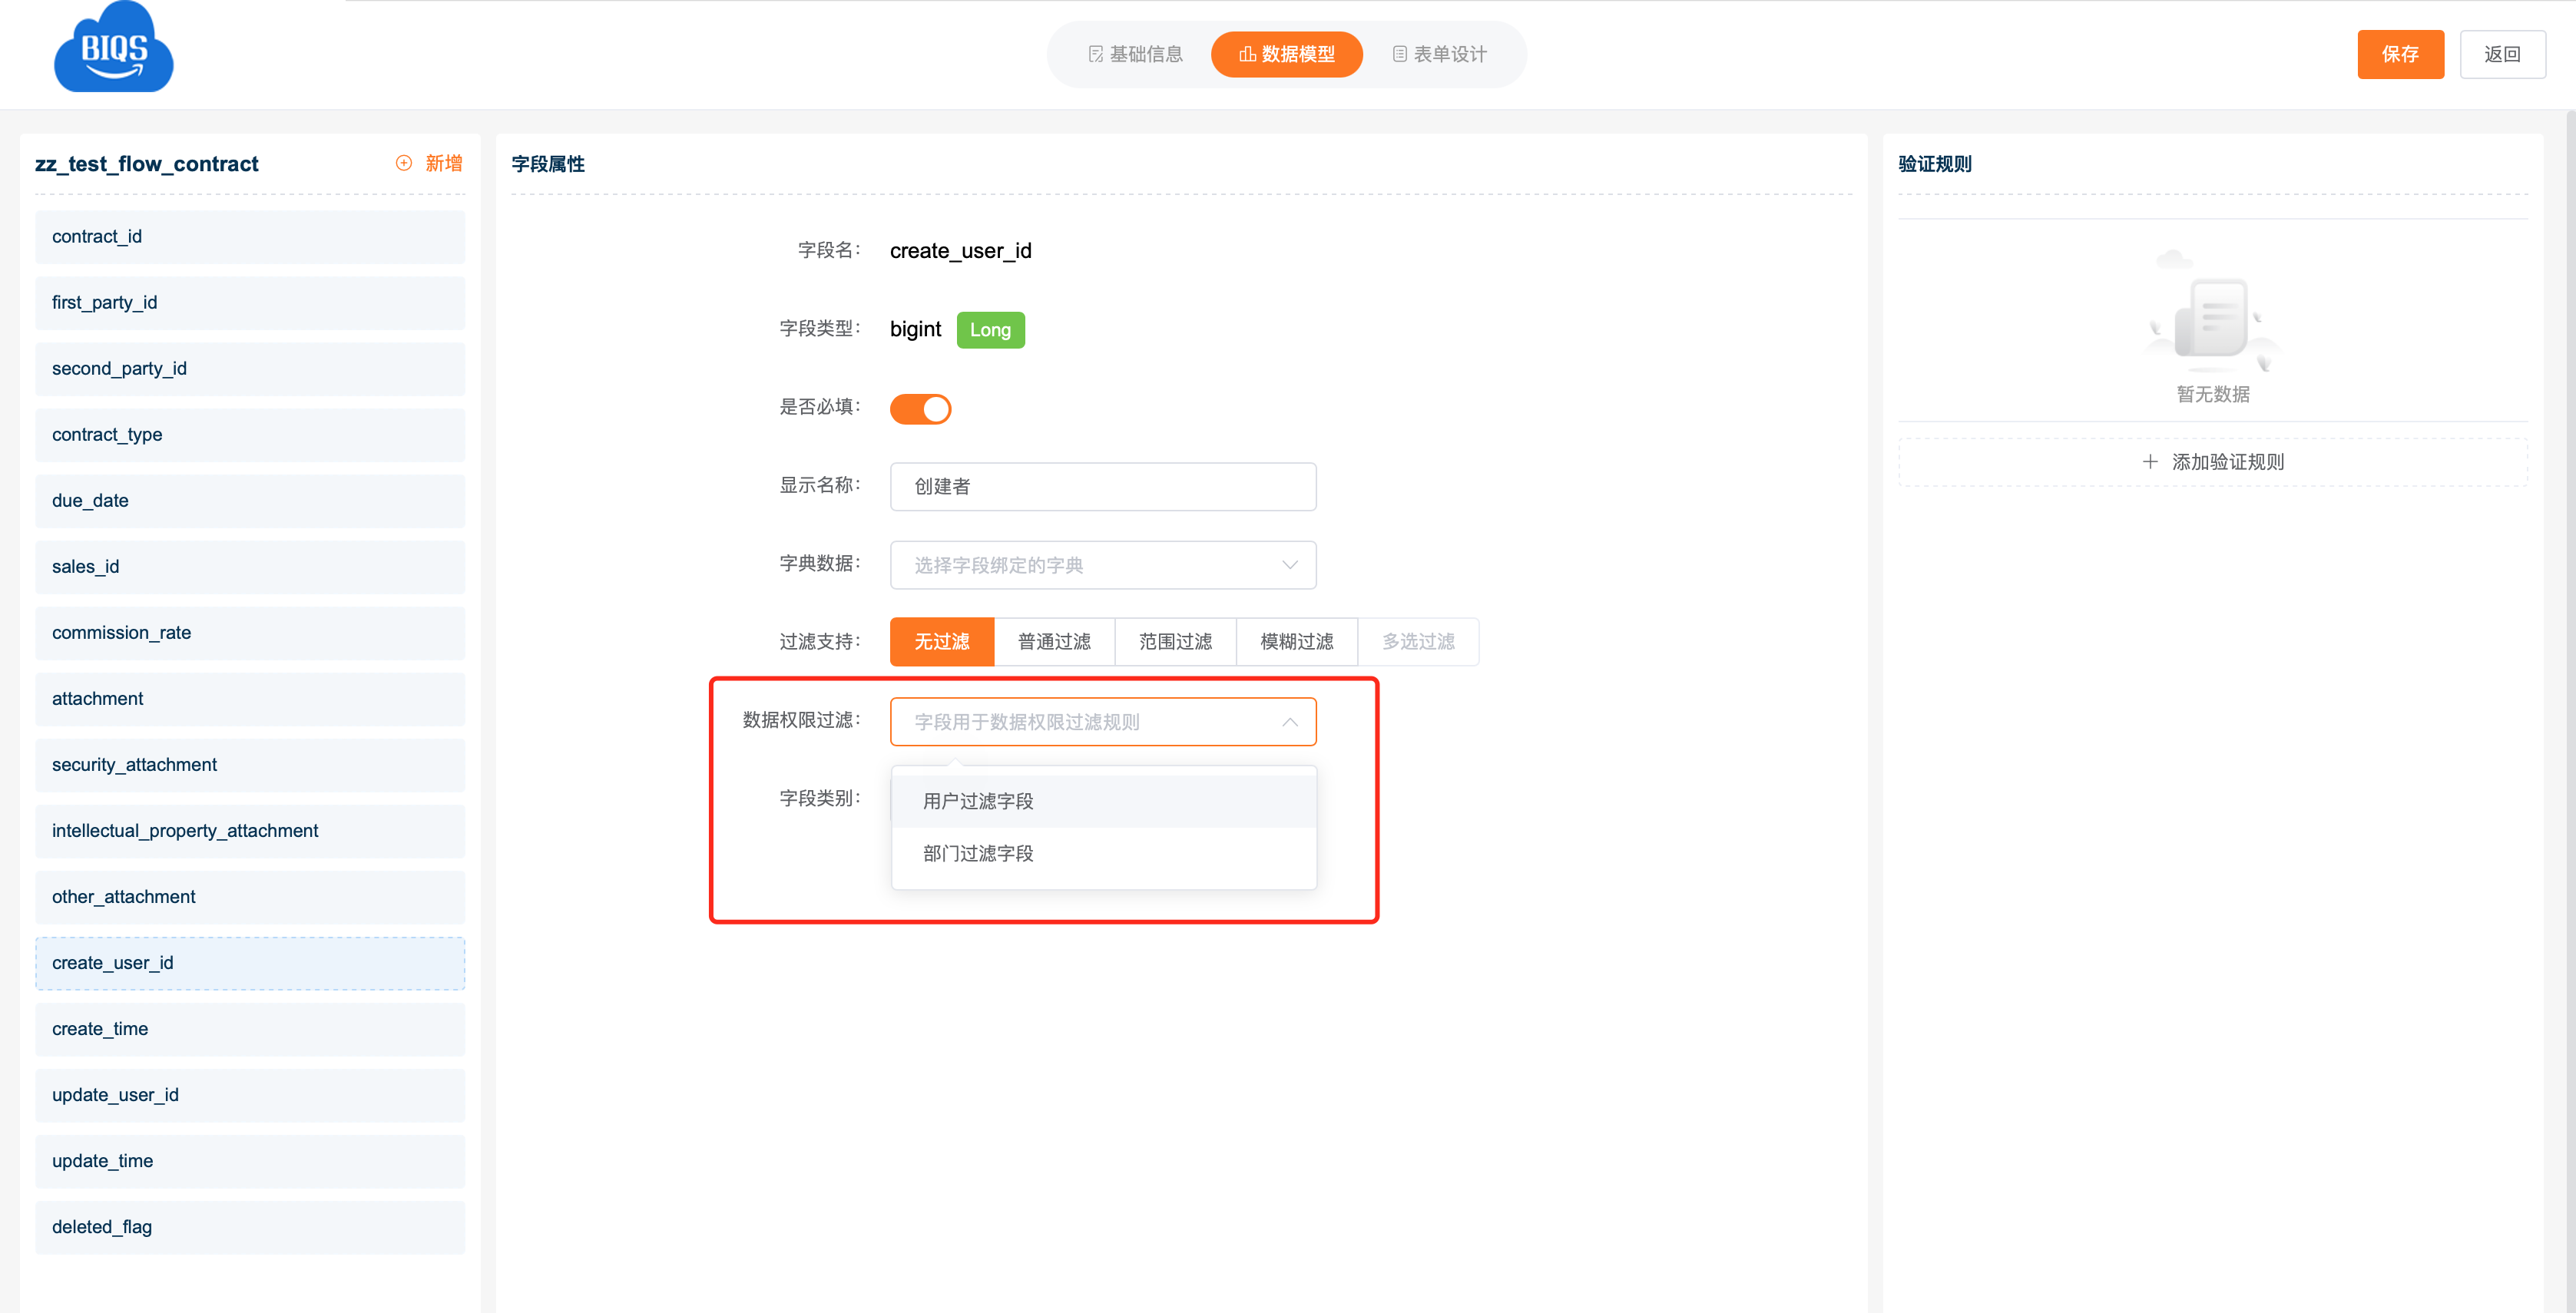Click the 显示名称 input field
Image resolution: width=2576 pixels, height=1313 pixels.
1102,486
